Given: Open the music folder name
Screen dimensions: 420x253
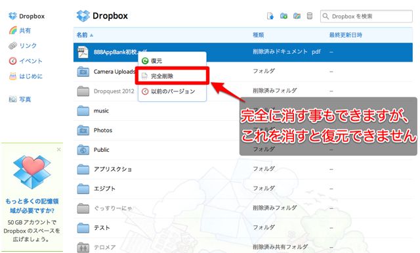Looking at the screenshot, I should (x=101, y=110).
